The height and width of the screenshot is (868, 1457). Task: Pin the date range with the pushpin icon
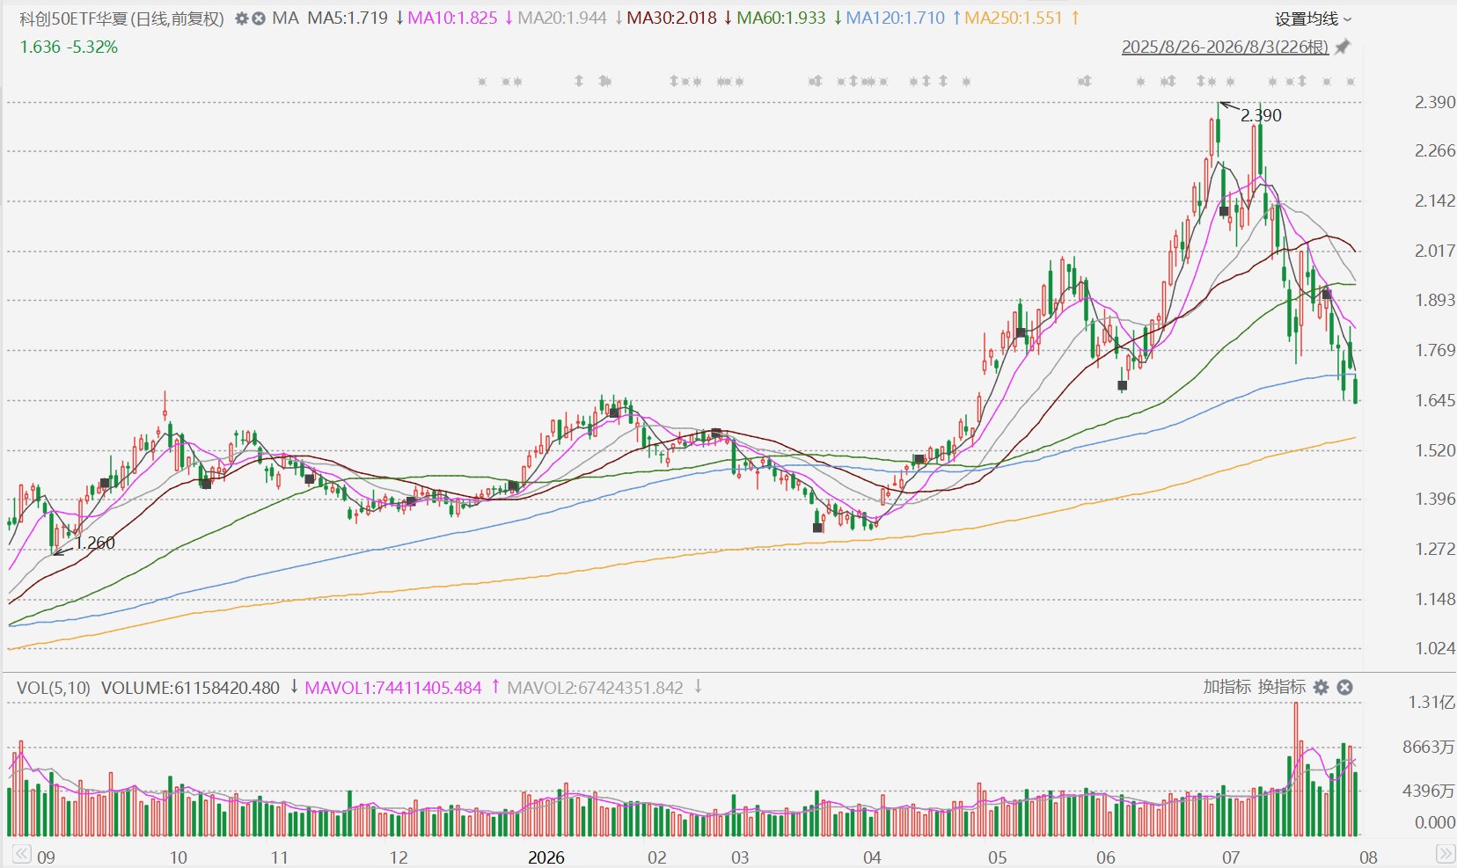point(1343,47)
